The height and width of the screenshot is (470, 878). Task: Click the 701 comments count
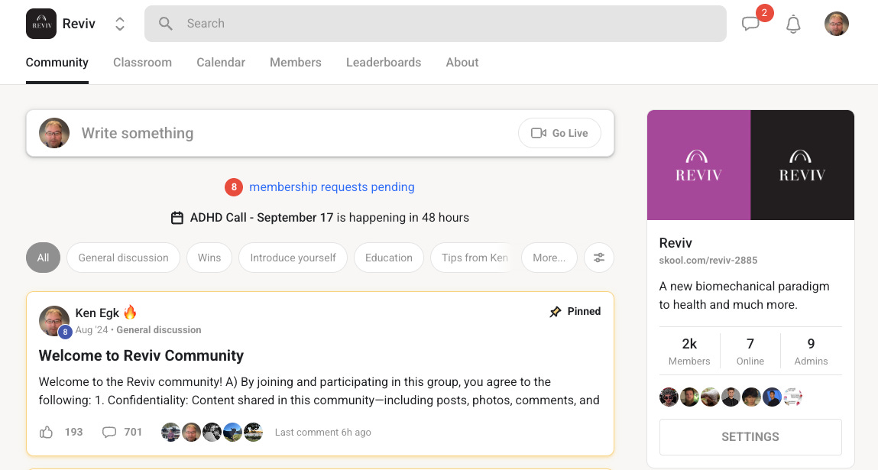(133, 432)
